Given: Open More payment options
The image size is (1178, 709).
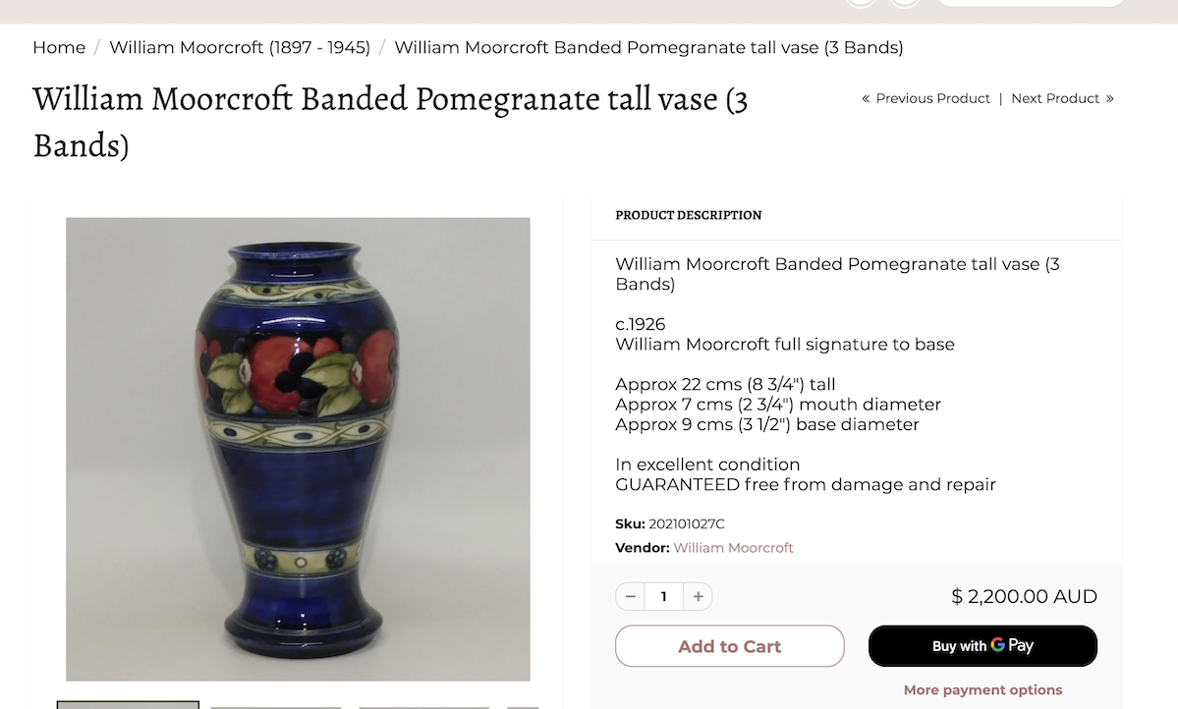Looking at the screenshot, I should [x=982, y=689].
